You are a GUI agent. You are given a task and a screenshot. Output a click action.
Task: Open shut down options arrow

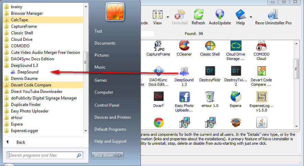120,155
